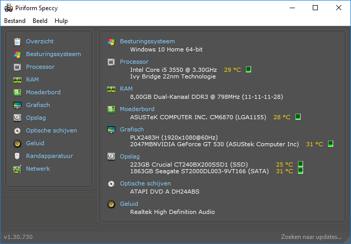Image resolution: width=351 pixels, height=244 pixels.
Task: Click the monitor icon beside Grafisch heading
Action: click(111, 129)
